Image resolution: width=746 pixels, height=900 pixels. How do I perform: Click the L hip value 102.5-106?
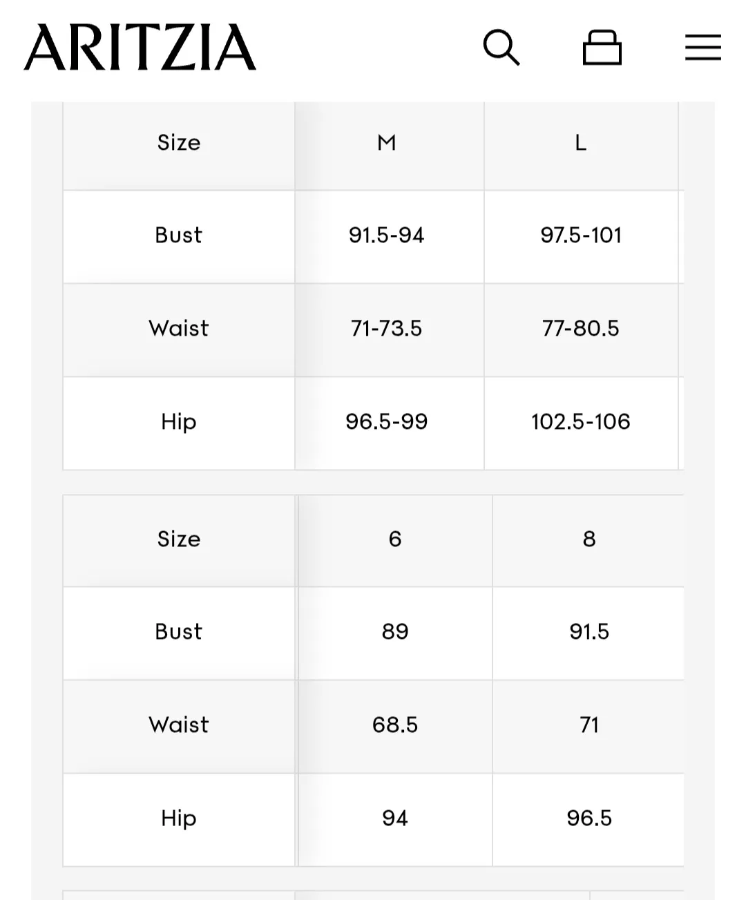581,421
